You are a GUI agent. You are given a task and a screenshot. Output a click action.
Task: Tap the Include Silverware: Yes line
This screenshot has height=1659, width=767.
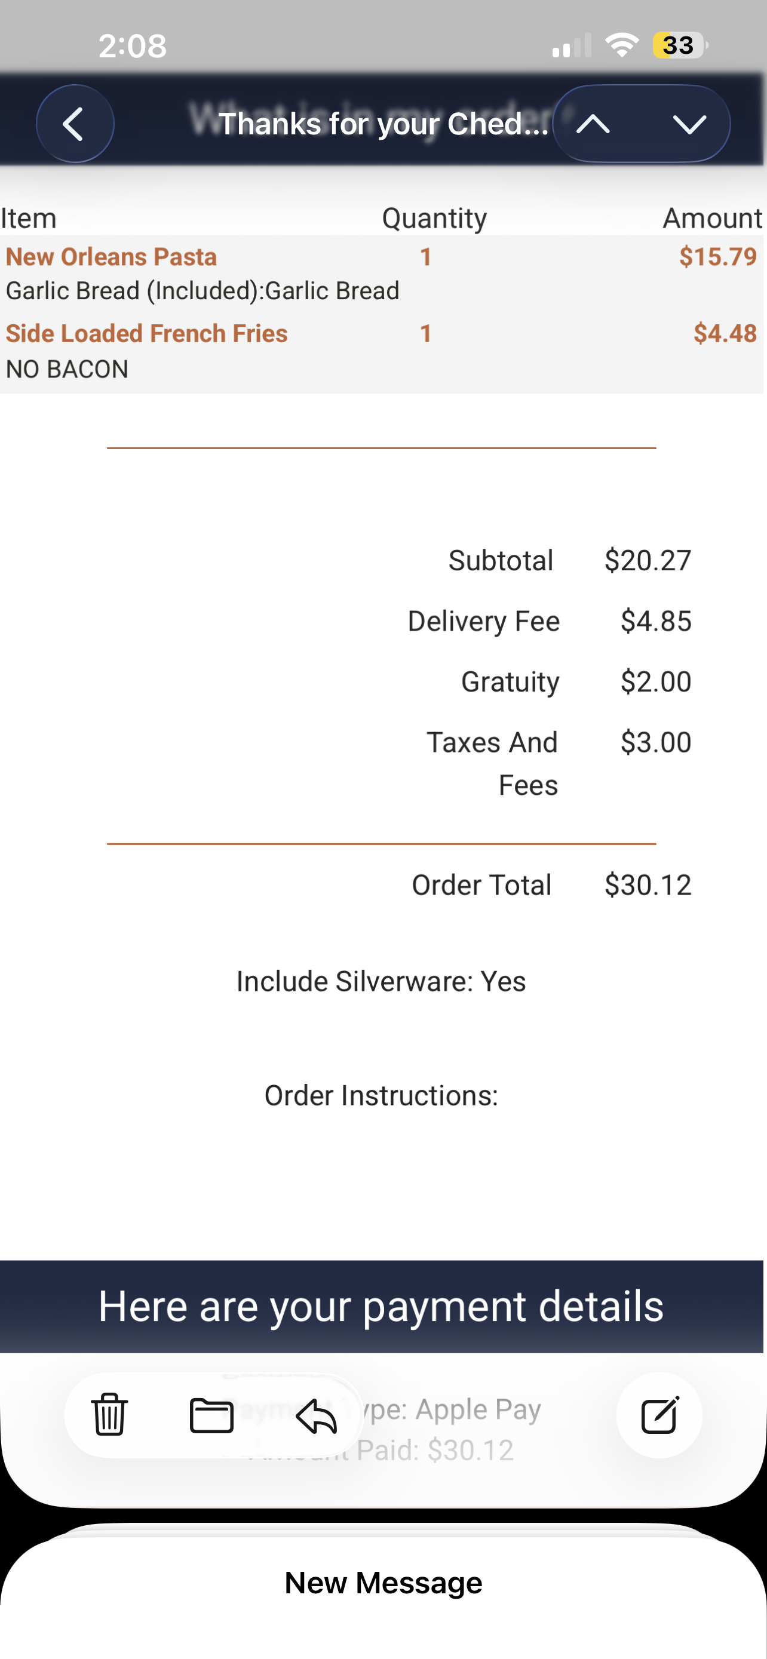(381, 982)
